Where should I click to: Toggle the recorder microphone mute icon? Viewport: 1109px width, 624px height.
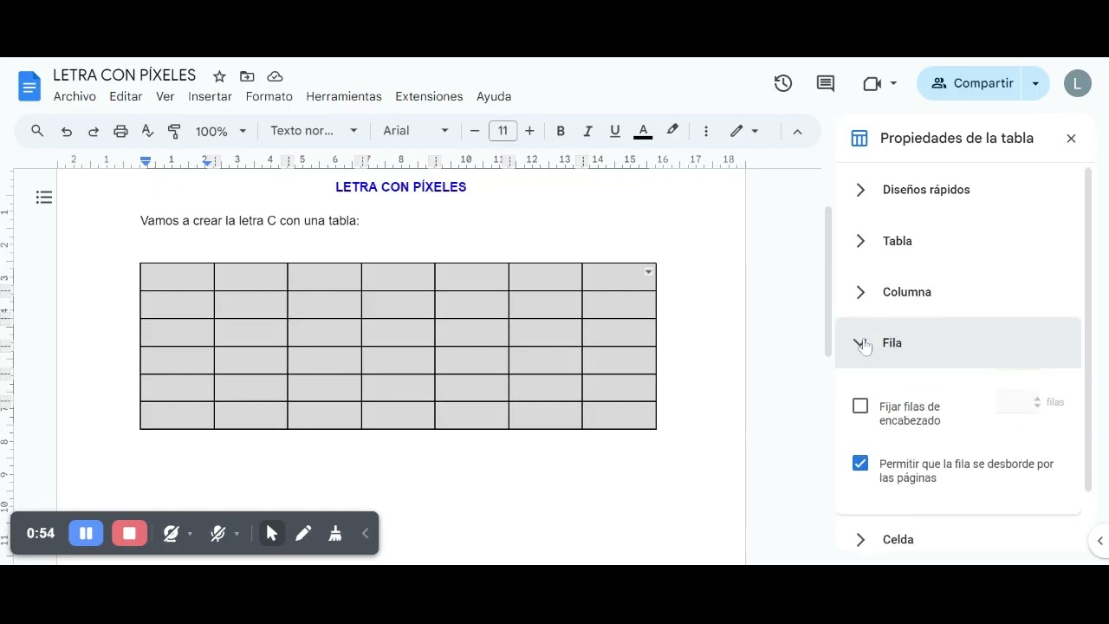218,533
